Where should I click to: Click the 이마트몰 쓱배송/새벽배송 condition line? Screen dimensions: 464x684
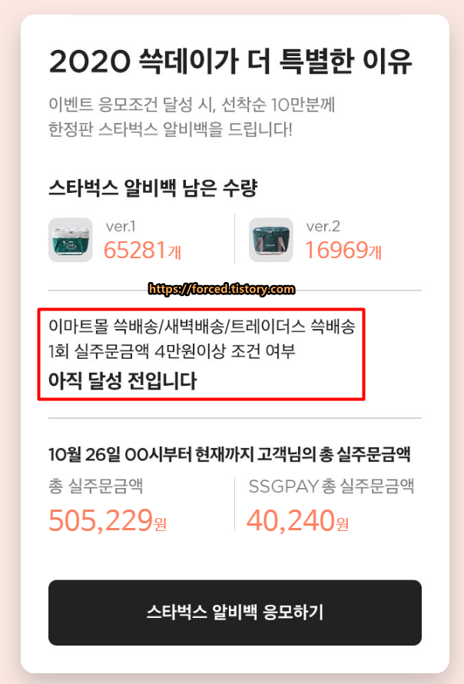click(202, 327)
